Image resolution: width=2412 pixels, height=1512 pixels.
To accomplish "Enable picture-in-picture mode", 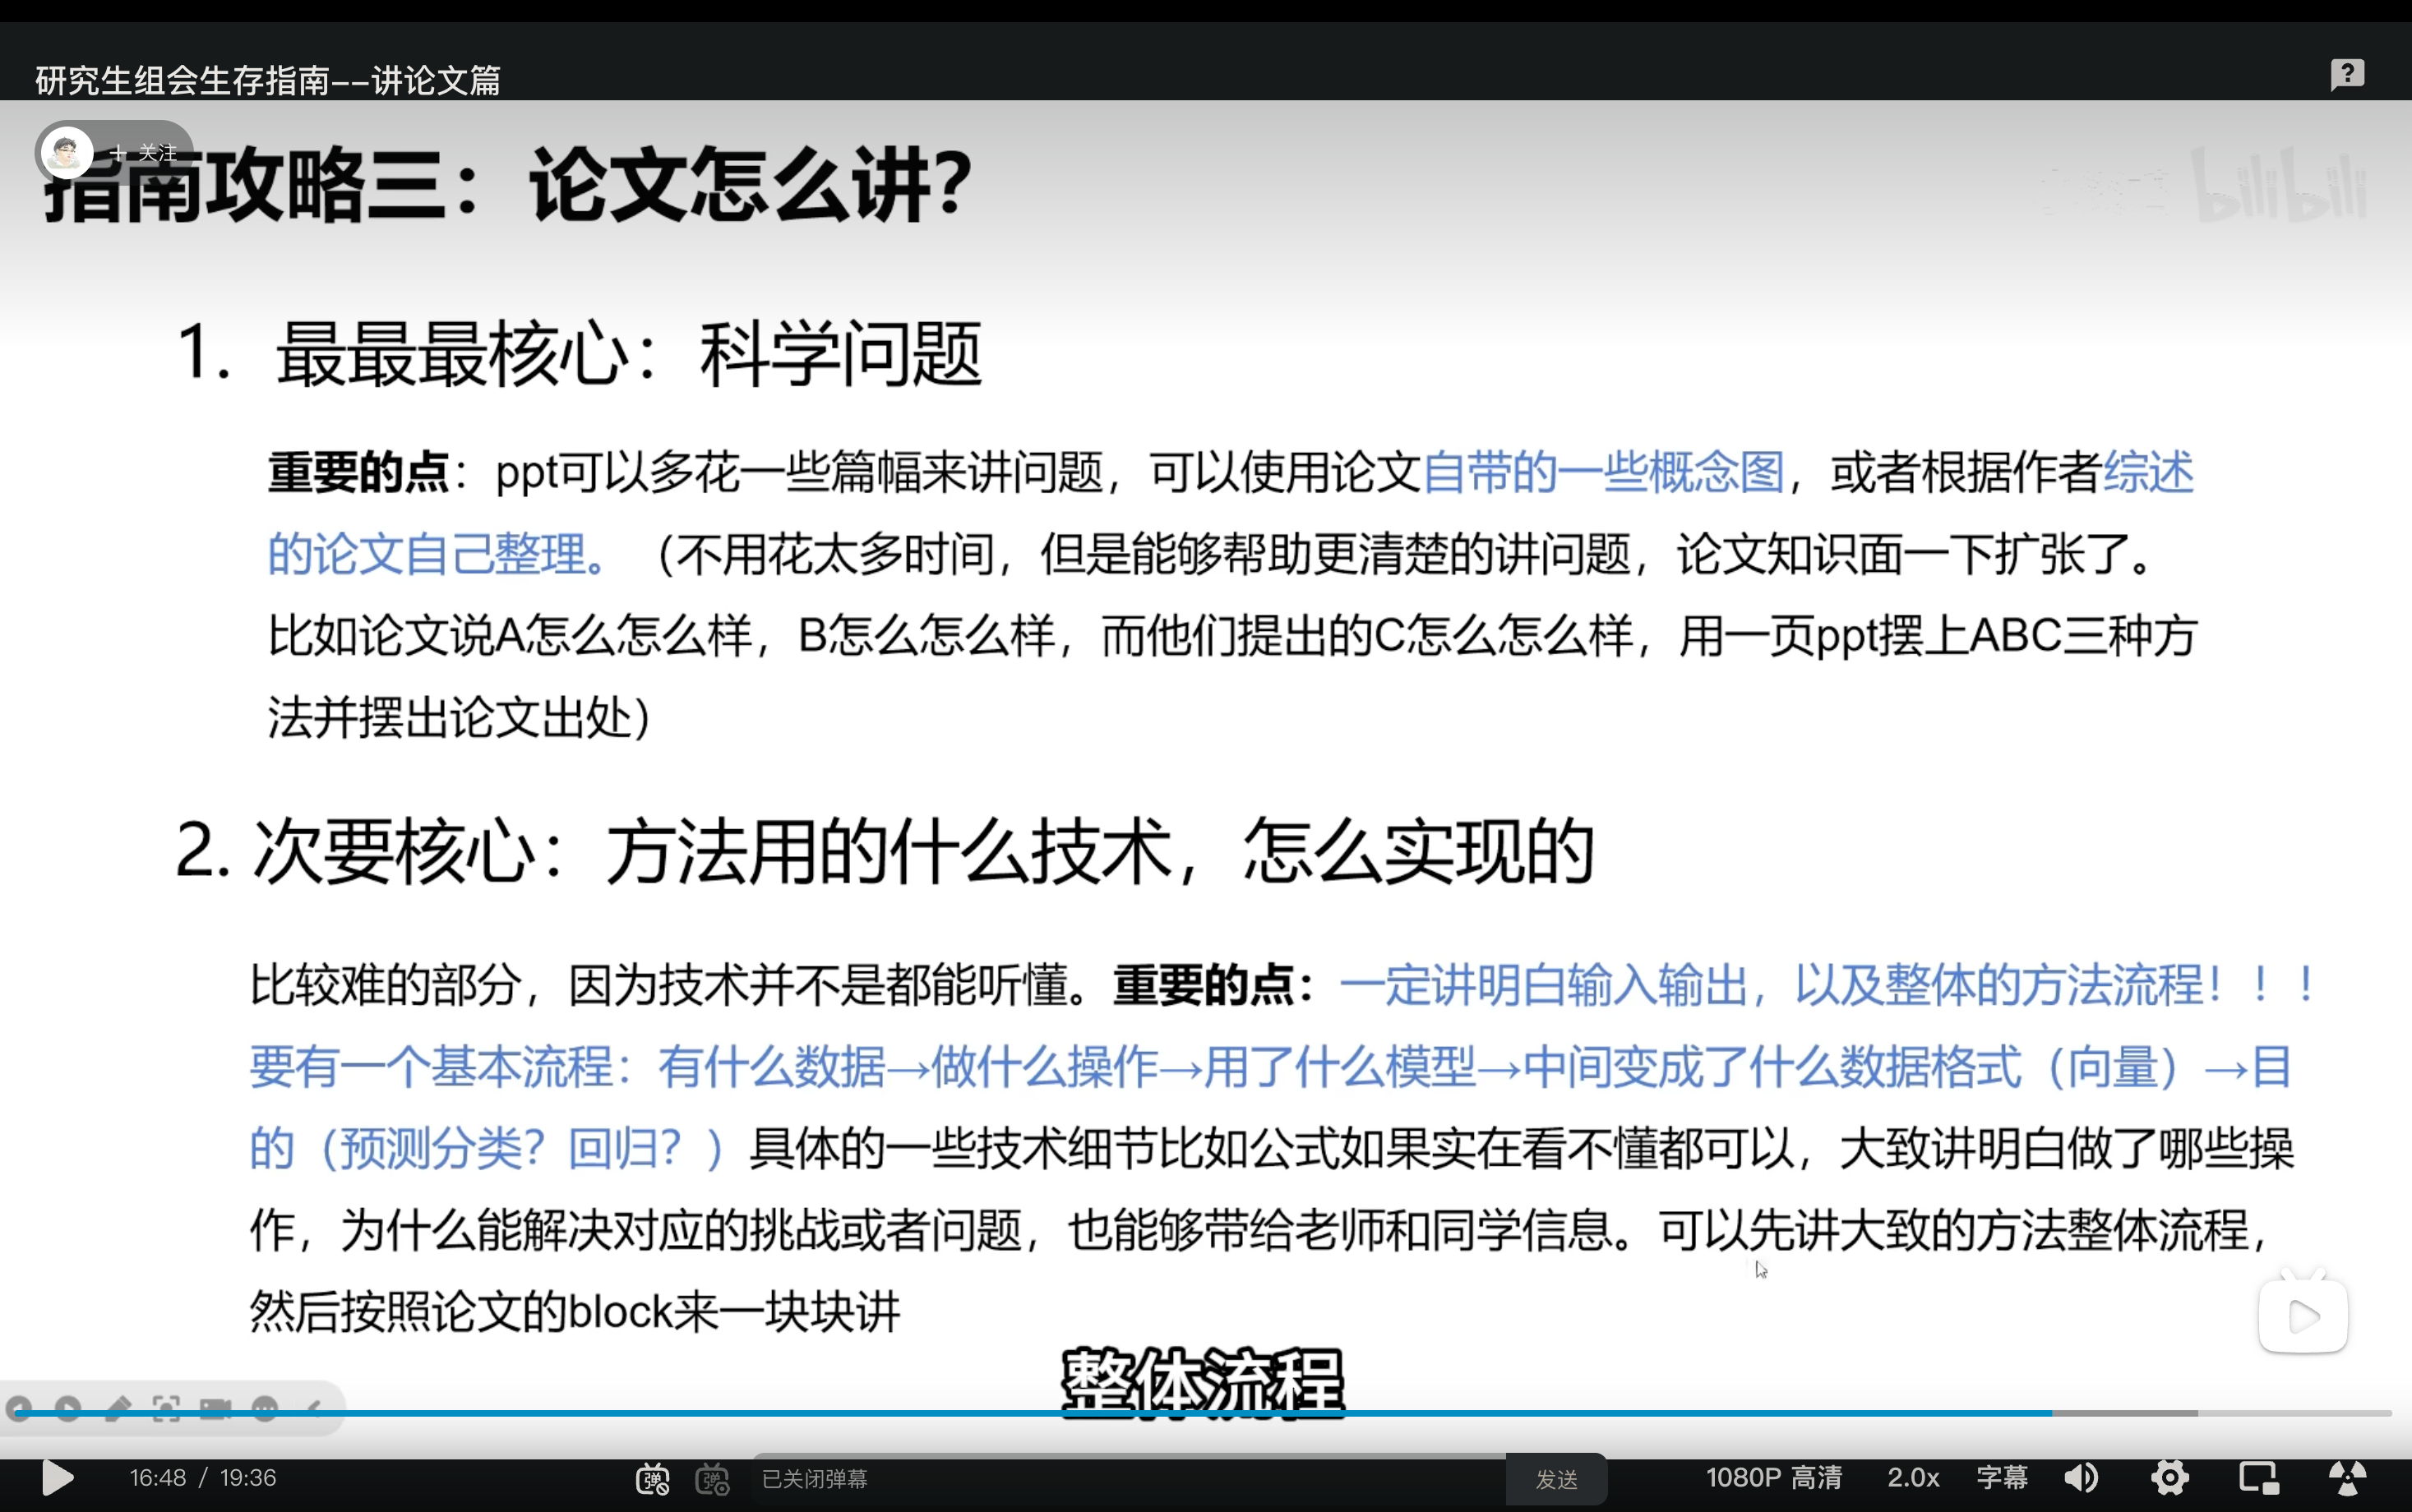I will pyautogui.click(x=2258, y=1477).
